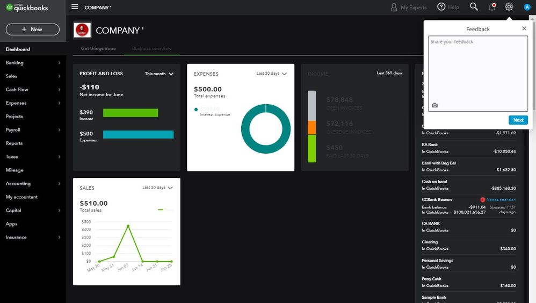Screen dimensions: 536x303
Task: Open the Bank with Beg Bal account
Action: coord(469,167)
